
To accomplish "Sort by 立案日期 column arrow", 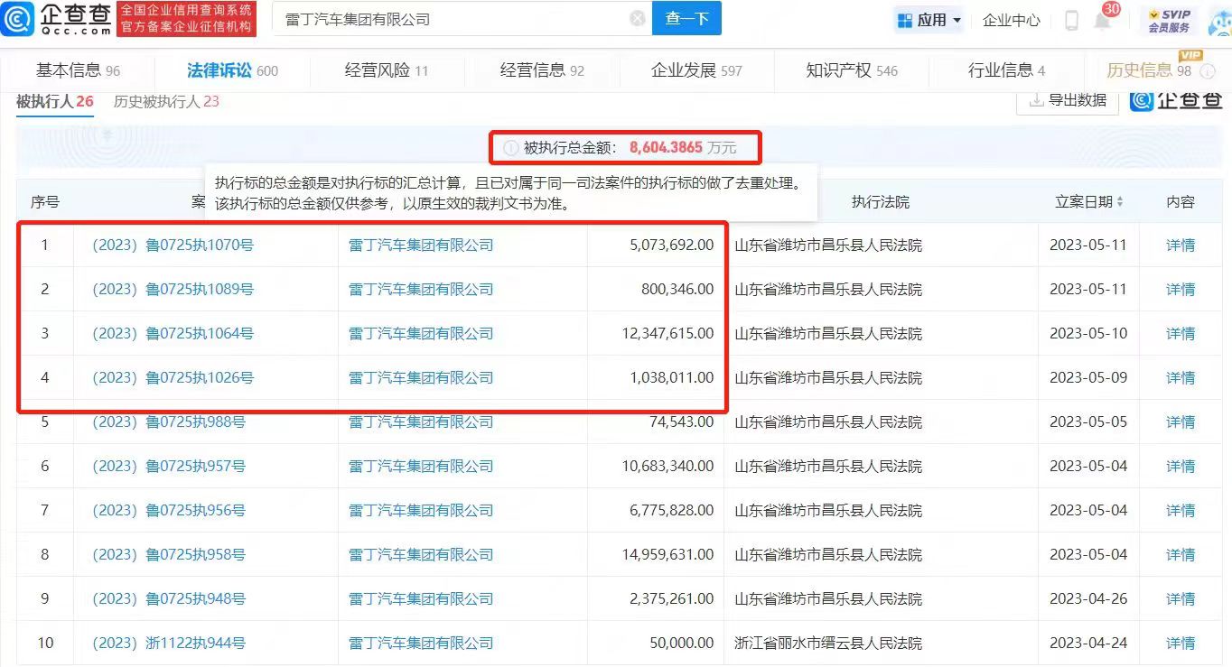I will click(1121, 202).
